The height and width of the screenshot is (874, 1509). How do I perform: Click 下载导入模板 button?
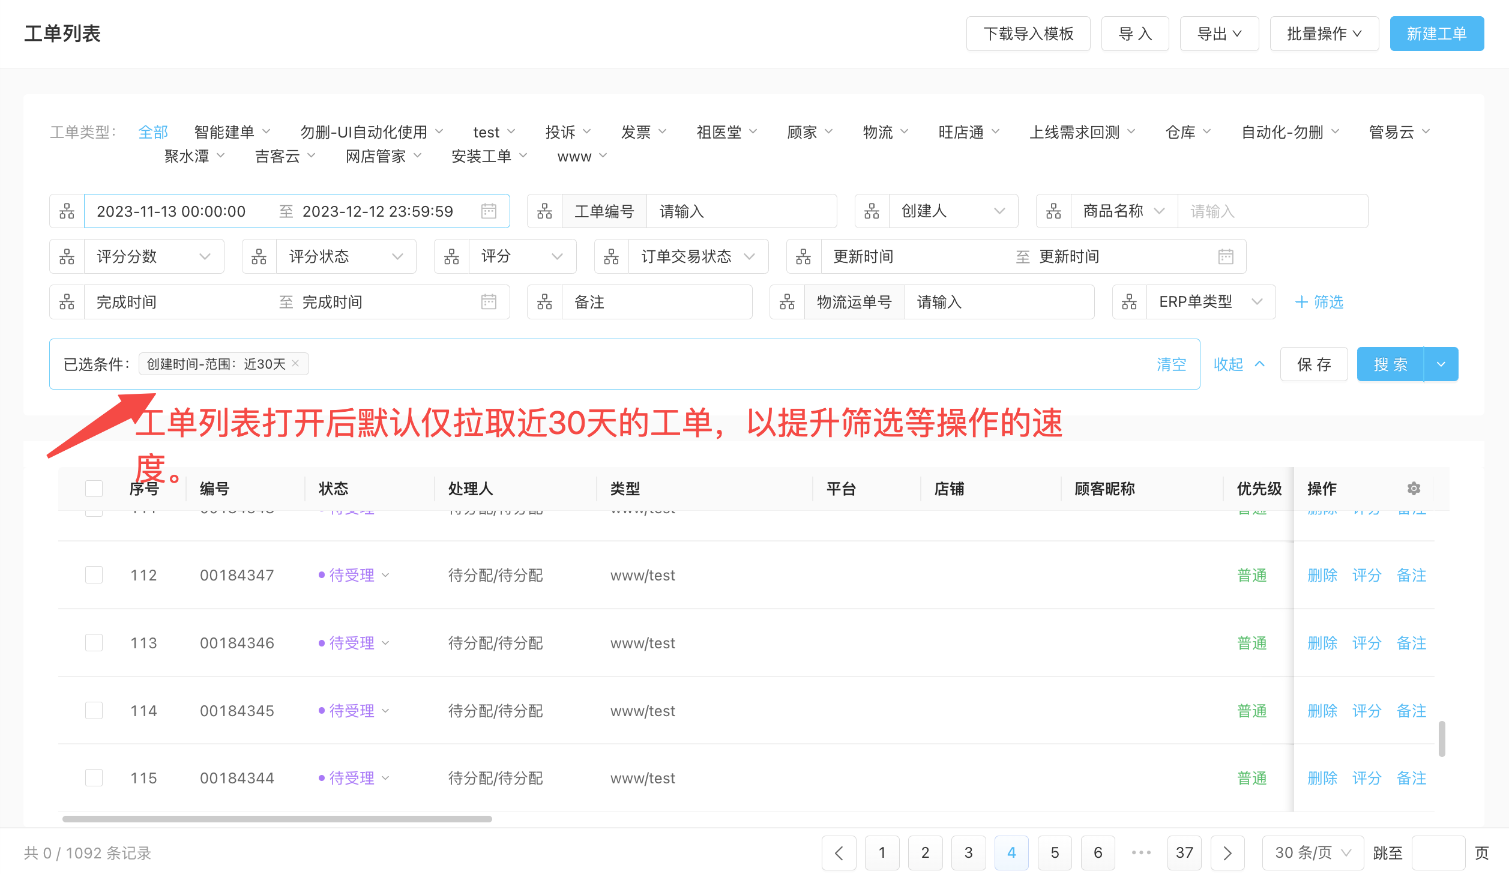(x=1028, y=34)
